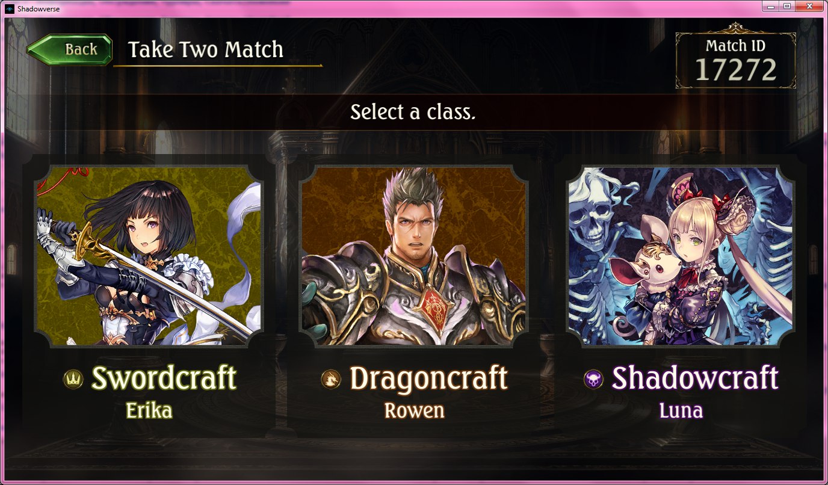Click the Swordcraft class name label
This screenshot has height=485, width=828.
click(164, 378)
